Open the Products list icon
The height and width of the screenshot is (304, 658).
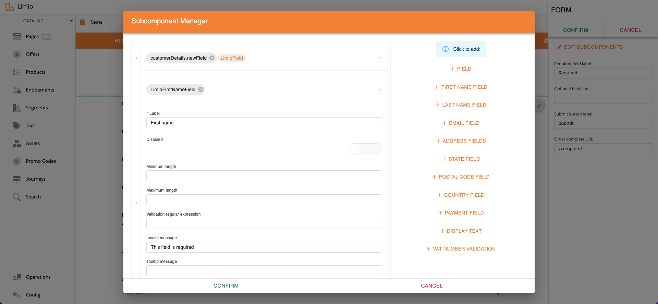click(16, 72)
